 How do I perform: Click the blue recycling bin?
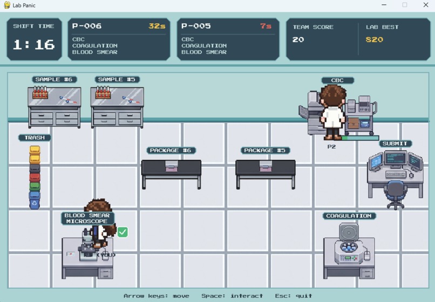pyautogui.click(x=35, y=200)
